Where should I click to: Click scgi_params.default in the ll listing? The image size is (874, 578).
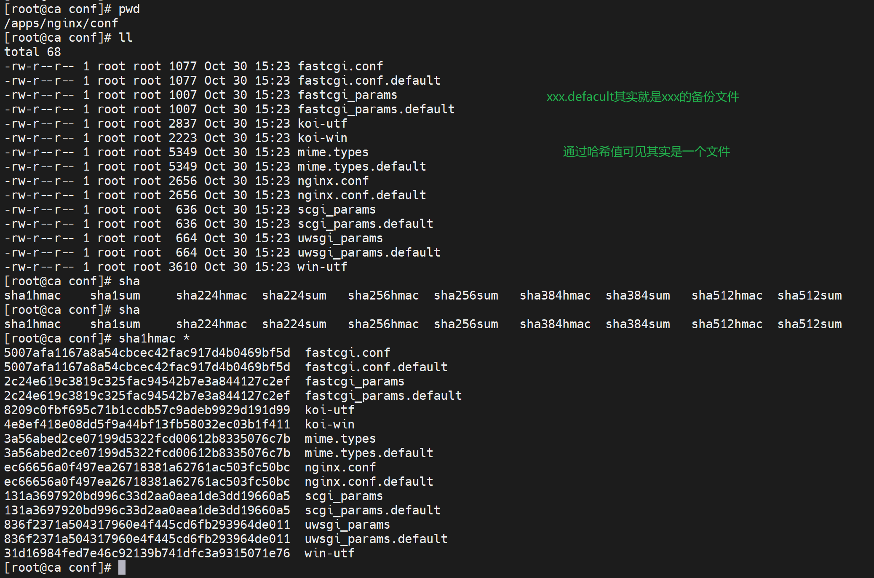(365, 224)
